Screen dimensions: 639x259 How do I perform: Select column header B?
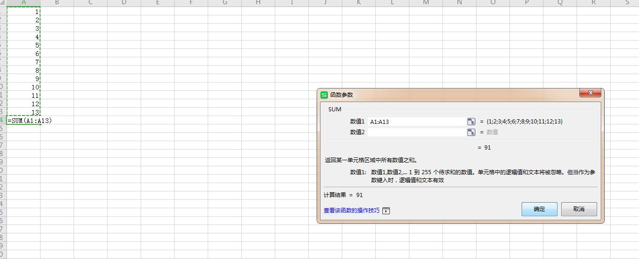57,3
